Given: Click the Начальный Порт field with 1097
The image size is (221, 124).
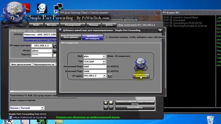Looking at the screenshot, I should [95, 66].
